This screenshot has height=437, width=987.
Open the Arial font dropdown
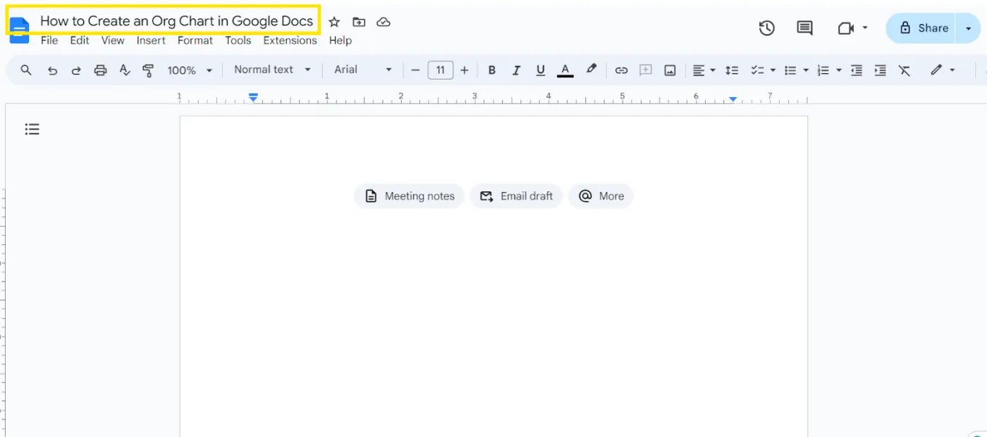pos(363,70)
